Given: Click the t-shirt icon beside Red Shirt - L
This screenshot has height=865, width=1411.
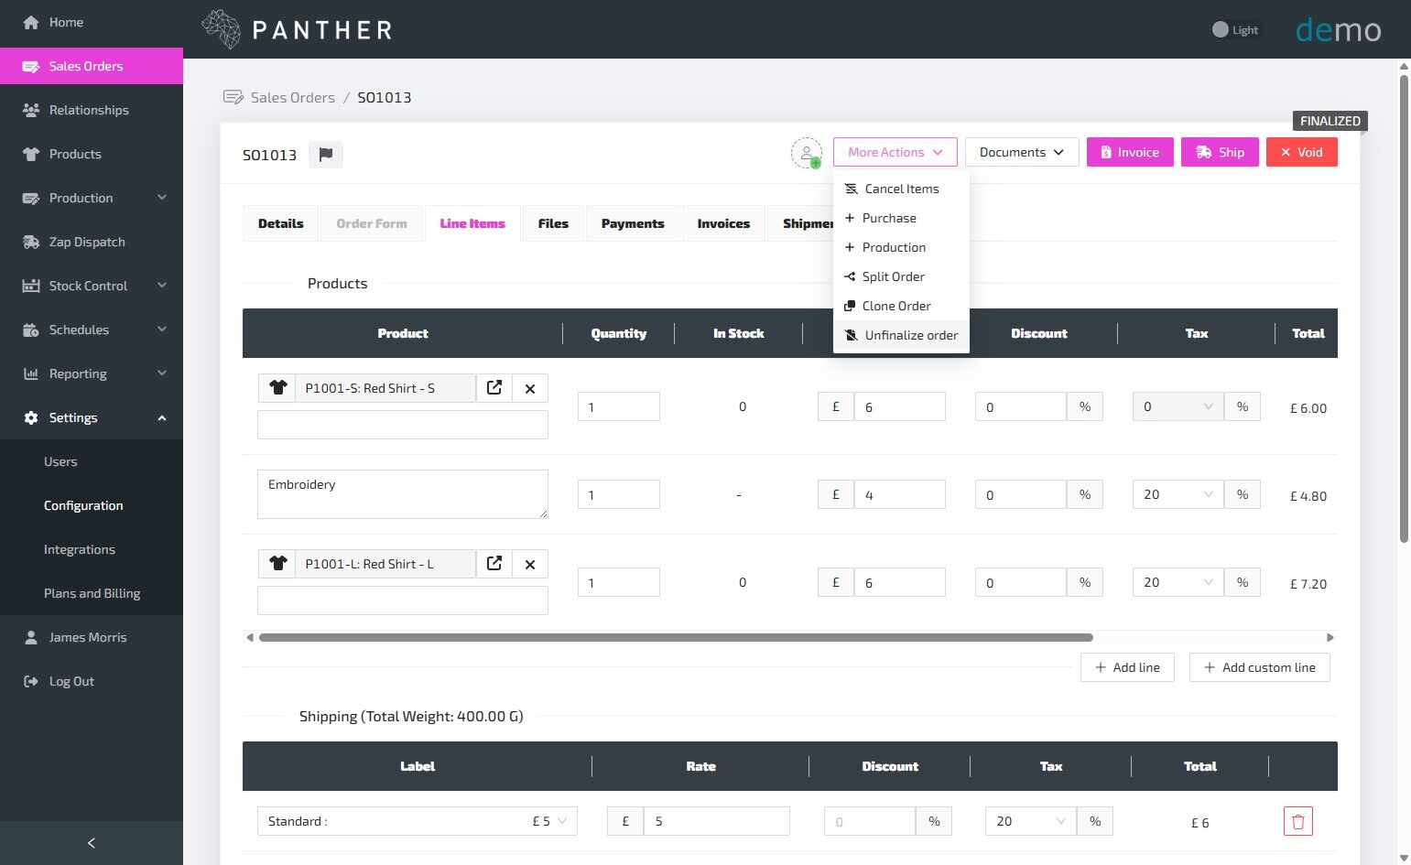Looking at the screenshot, I should tap(278, 564).
